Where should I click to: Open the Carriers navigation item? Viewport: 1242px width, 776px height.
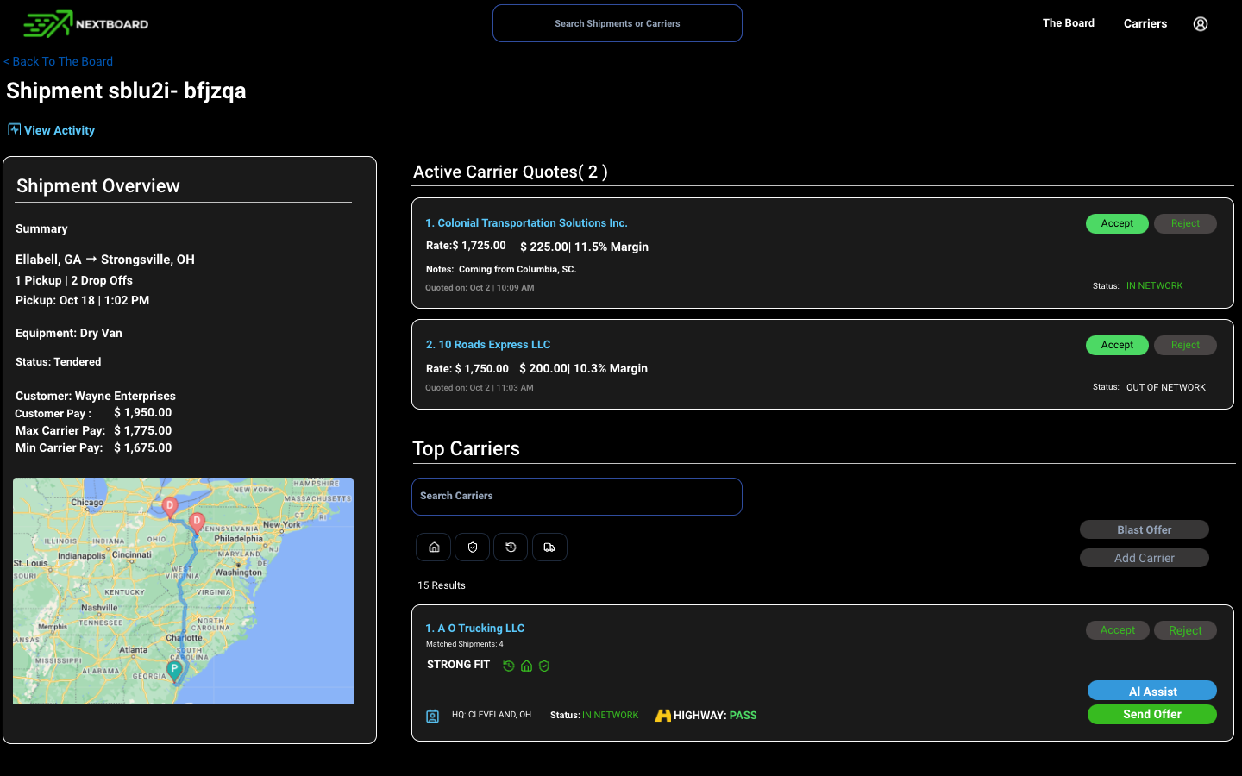click(1145, 23)
